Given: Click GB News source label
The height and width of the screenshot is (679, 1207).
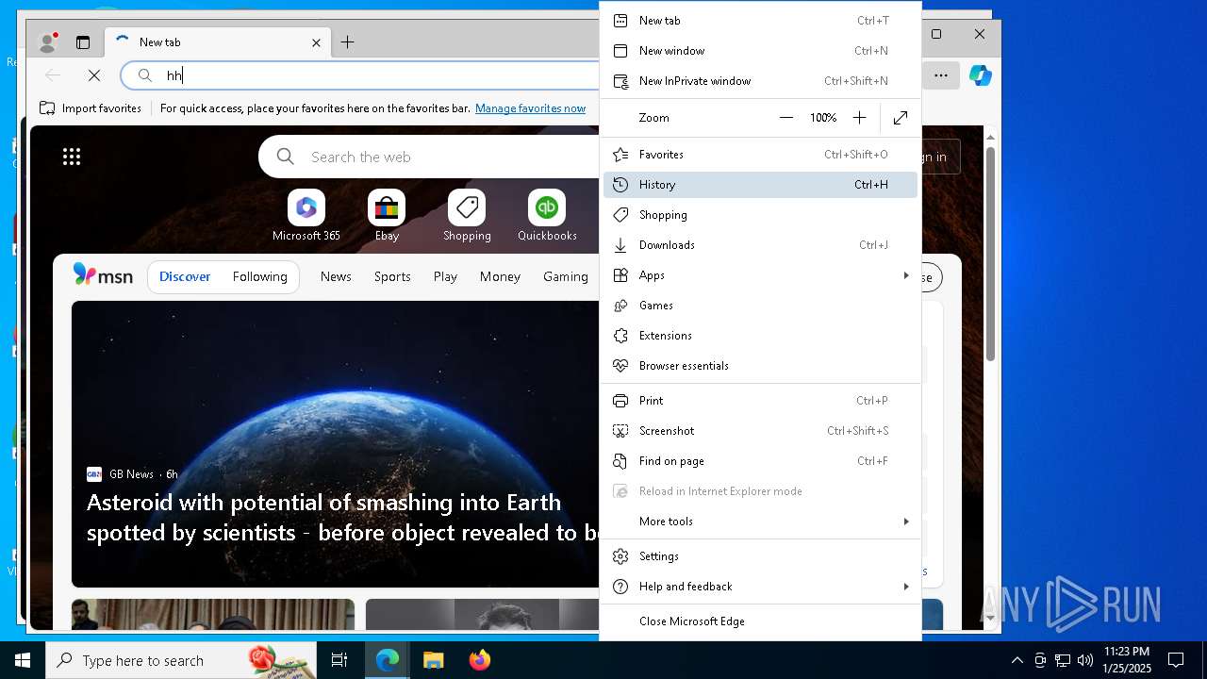Looking at the screenshot, I should [131, 474].
